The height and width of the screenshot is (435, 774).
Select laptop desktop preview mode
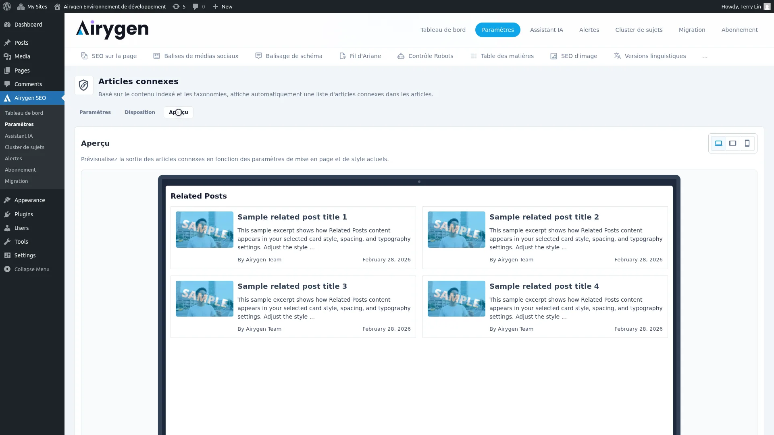click(x=718, y=143)
